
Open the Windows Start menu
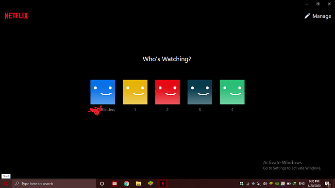tap(6, 184)
